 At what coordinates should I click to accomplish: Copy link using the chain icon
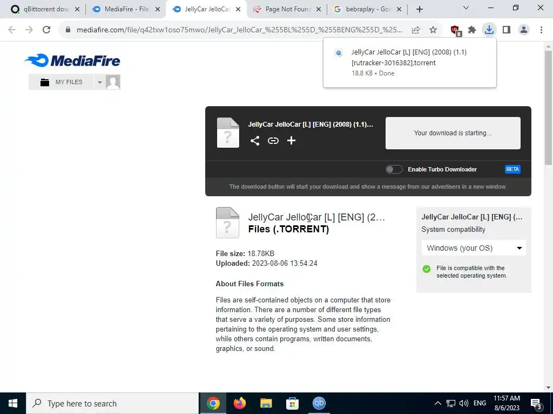click(273, 141)
